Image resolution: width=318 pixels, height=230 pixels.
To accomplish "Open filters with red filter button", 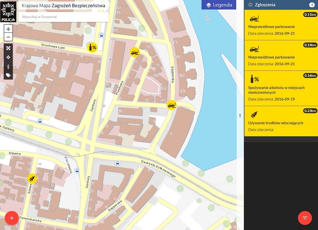I will point(305,218).
